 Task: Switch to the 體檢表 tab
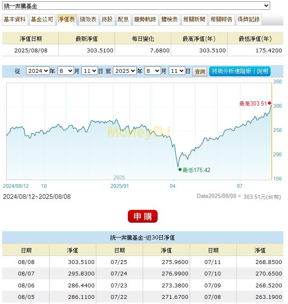click(x=170, y=20)
